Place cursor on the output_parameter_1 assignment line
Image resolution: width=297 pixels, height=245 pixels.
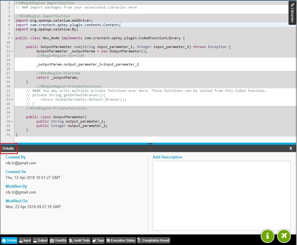pyautogui.click(x=87, y=64)
